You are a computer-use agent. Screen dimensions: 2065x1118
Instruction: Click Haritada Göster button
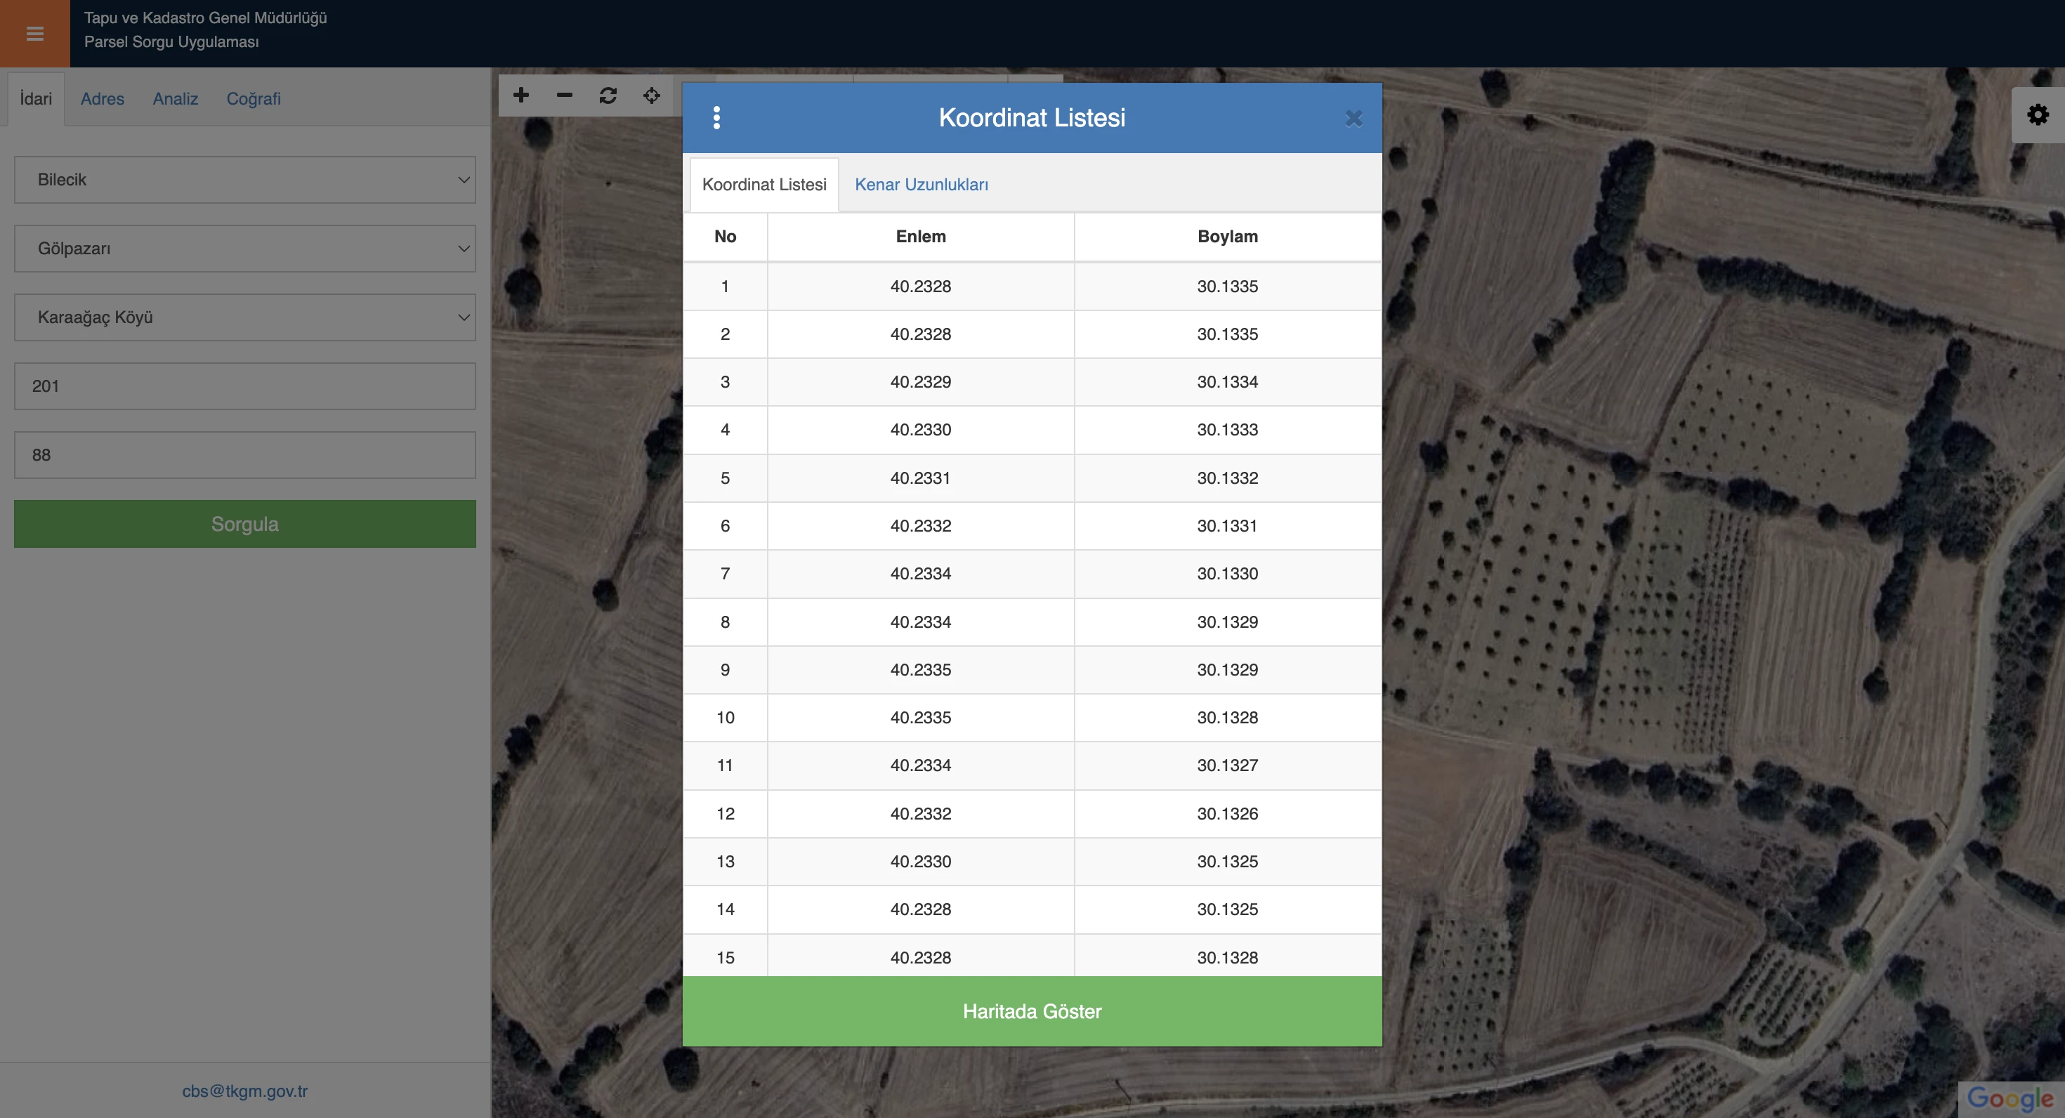click(1032, 1011)
